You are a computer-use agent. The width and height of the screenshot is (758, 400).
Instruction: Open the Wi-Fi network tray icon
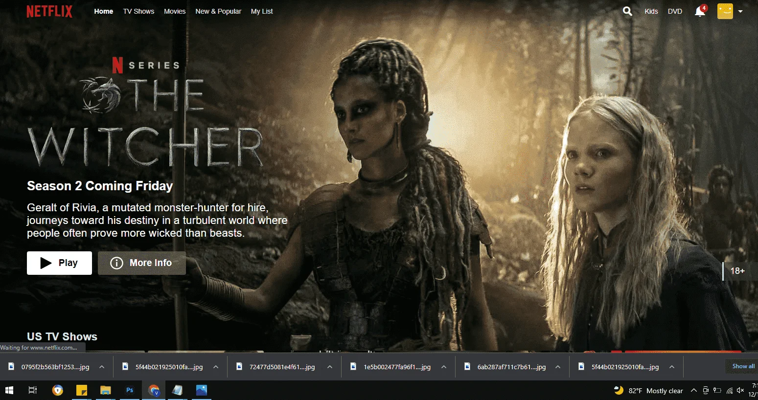click(730, 390)
